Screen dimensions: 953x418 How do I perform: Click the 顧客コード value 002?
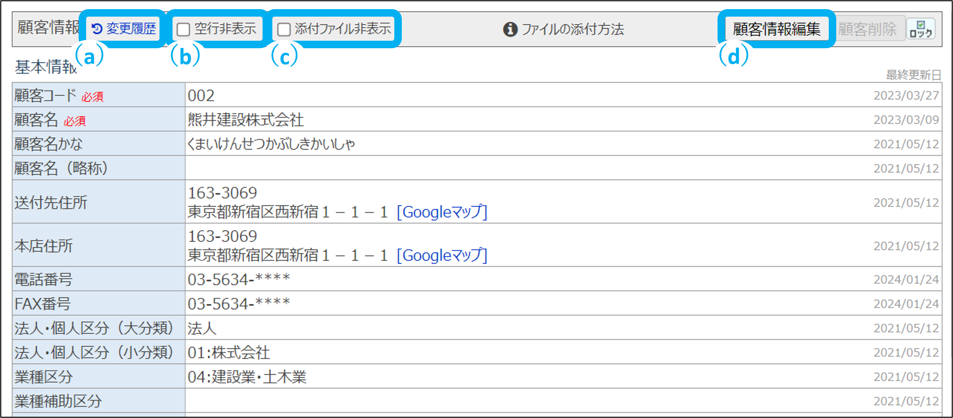click(x=201, y=96)
